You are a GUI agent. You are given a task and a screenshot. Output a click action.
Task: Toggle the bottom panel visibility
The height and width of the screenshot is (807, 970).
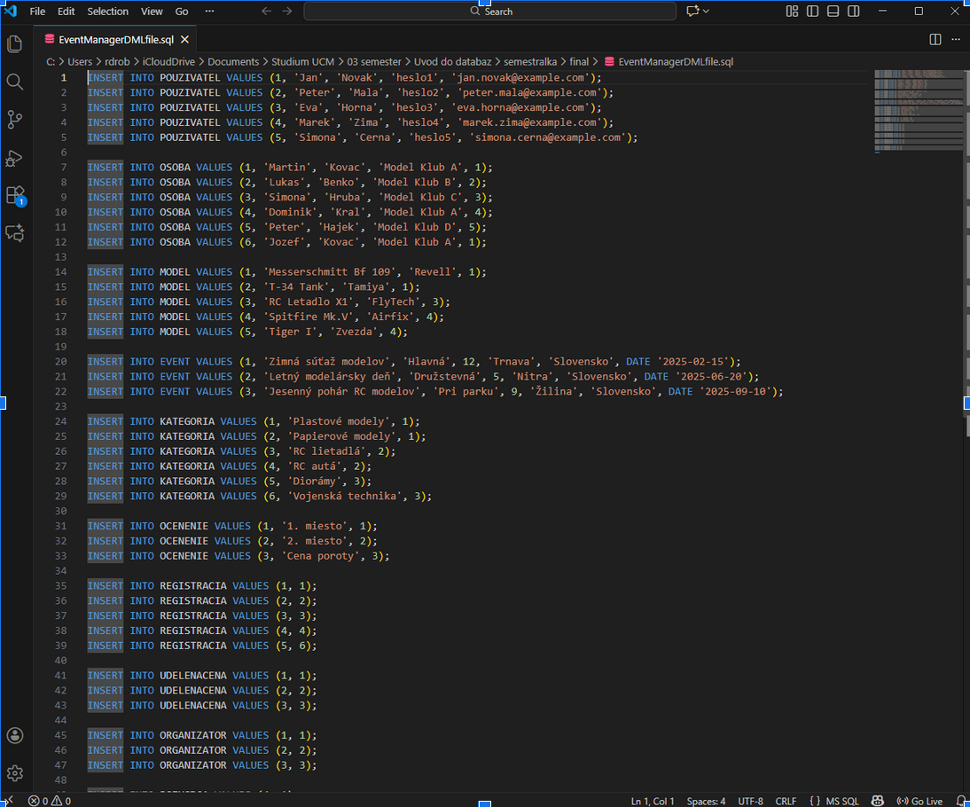(833, 12)
